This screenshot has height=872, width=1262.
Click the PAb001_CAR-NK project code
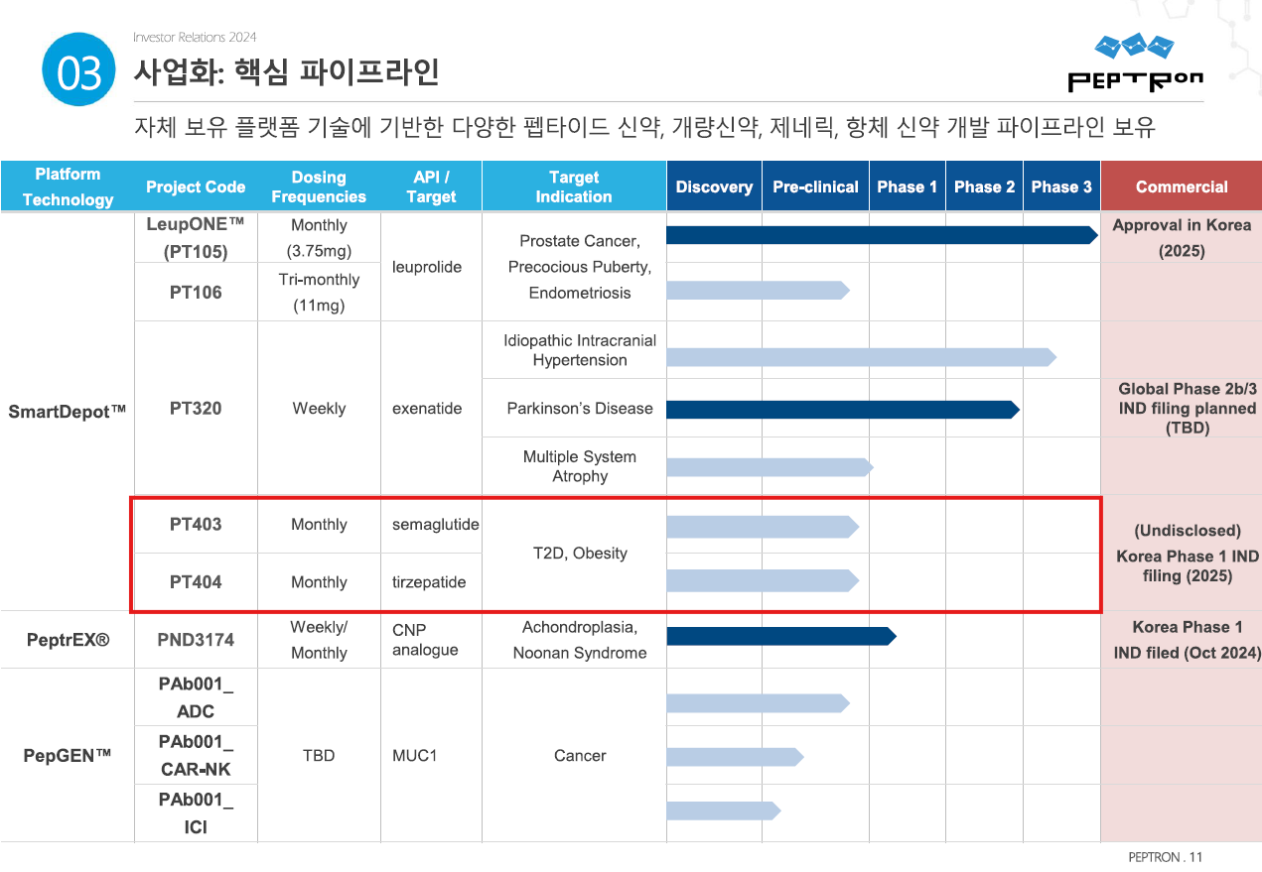pos(196,755)
